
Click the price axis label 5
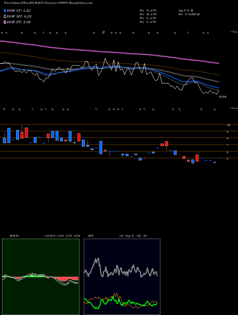tap(228, 159)
